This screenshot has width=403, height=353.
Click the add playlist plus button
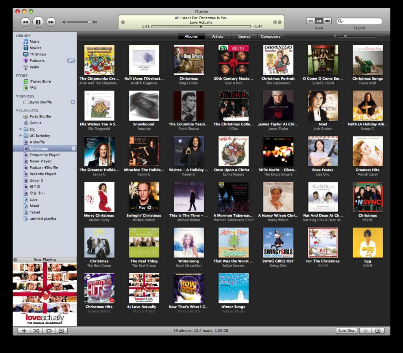point(24,331)
